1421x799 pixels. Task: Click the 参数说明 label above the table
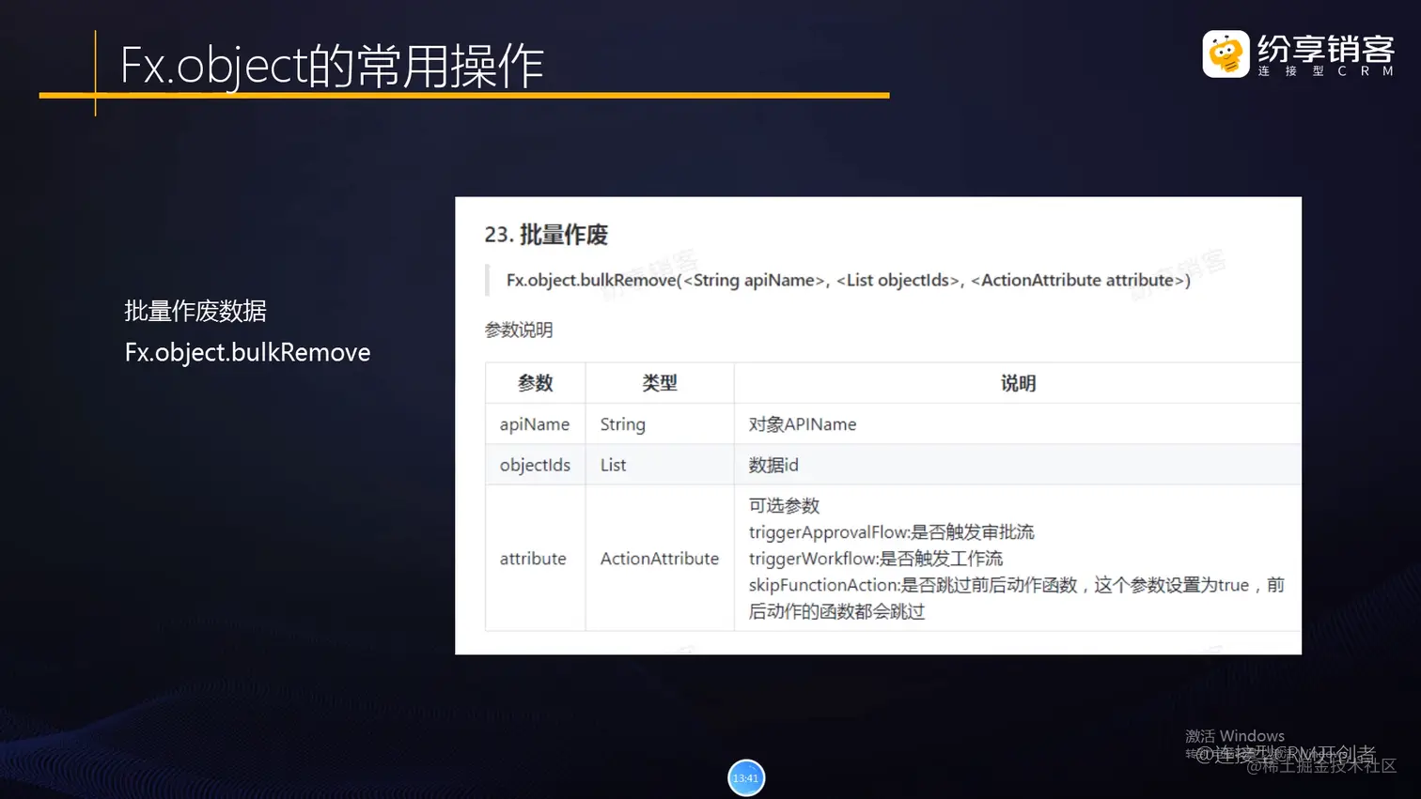[x=519, y=330]
